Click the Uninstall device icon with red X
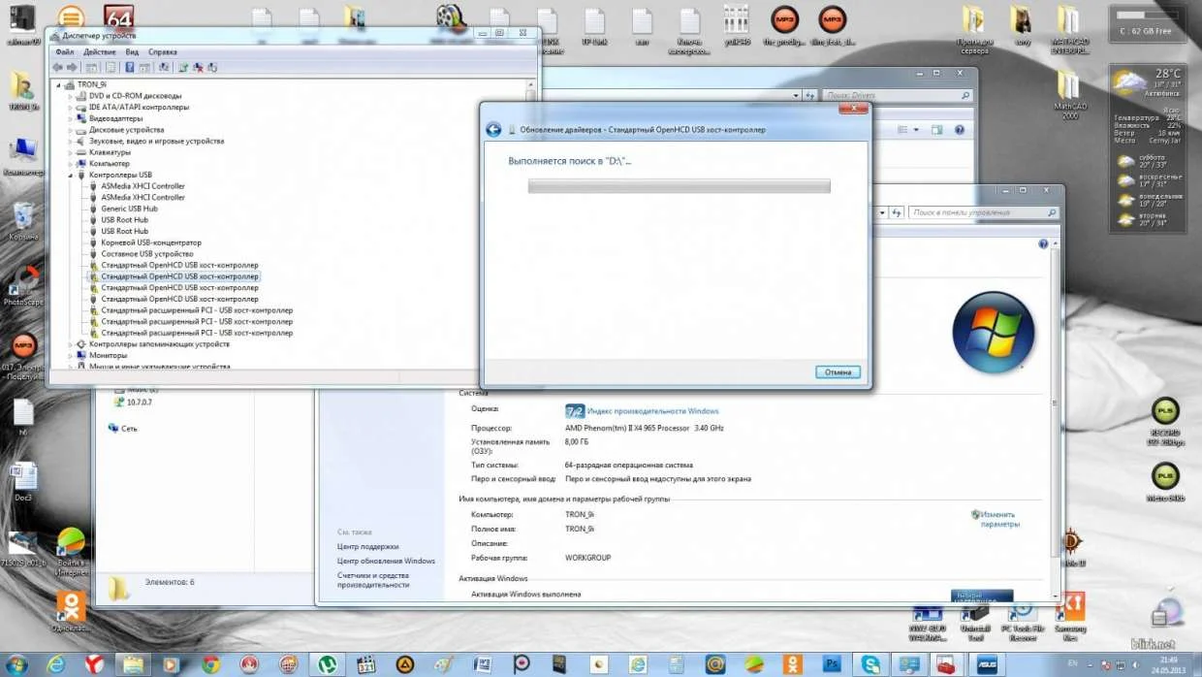The width and height of the screenshot is (1202, 677). click(197, 67)
